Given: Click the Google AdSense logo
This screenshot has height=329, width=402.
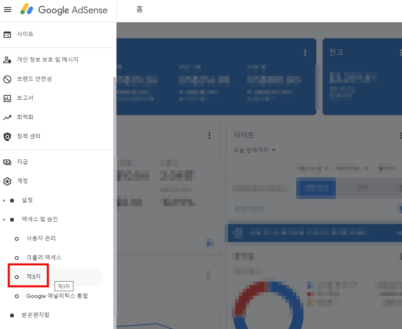Looking at the screenshot, I should coord(64,10).
